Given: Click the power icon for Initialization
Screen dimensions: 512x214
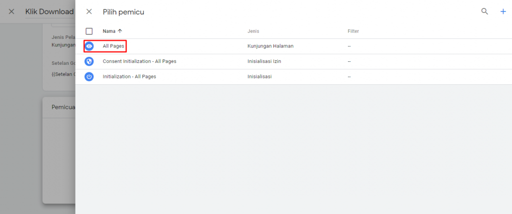Looking at the screenshot, I should [x=89, y=76].
